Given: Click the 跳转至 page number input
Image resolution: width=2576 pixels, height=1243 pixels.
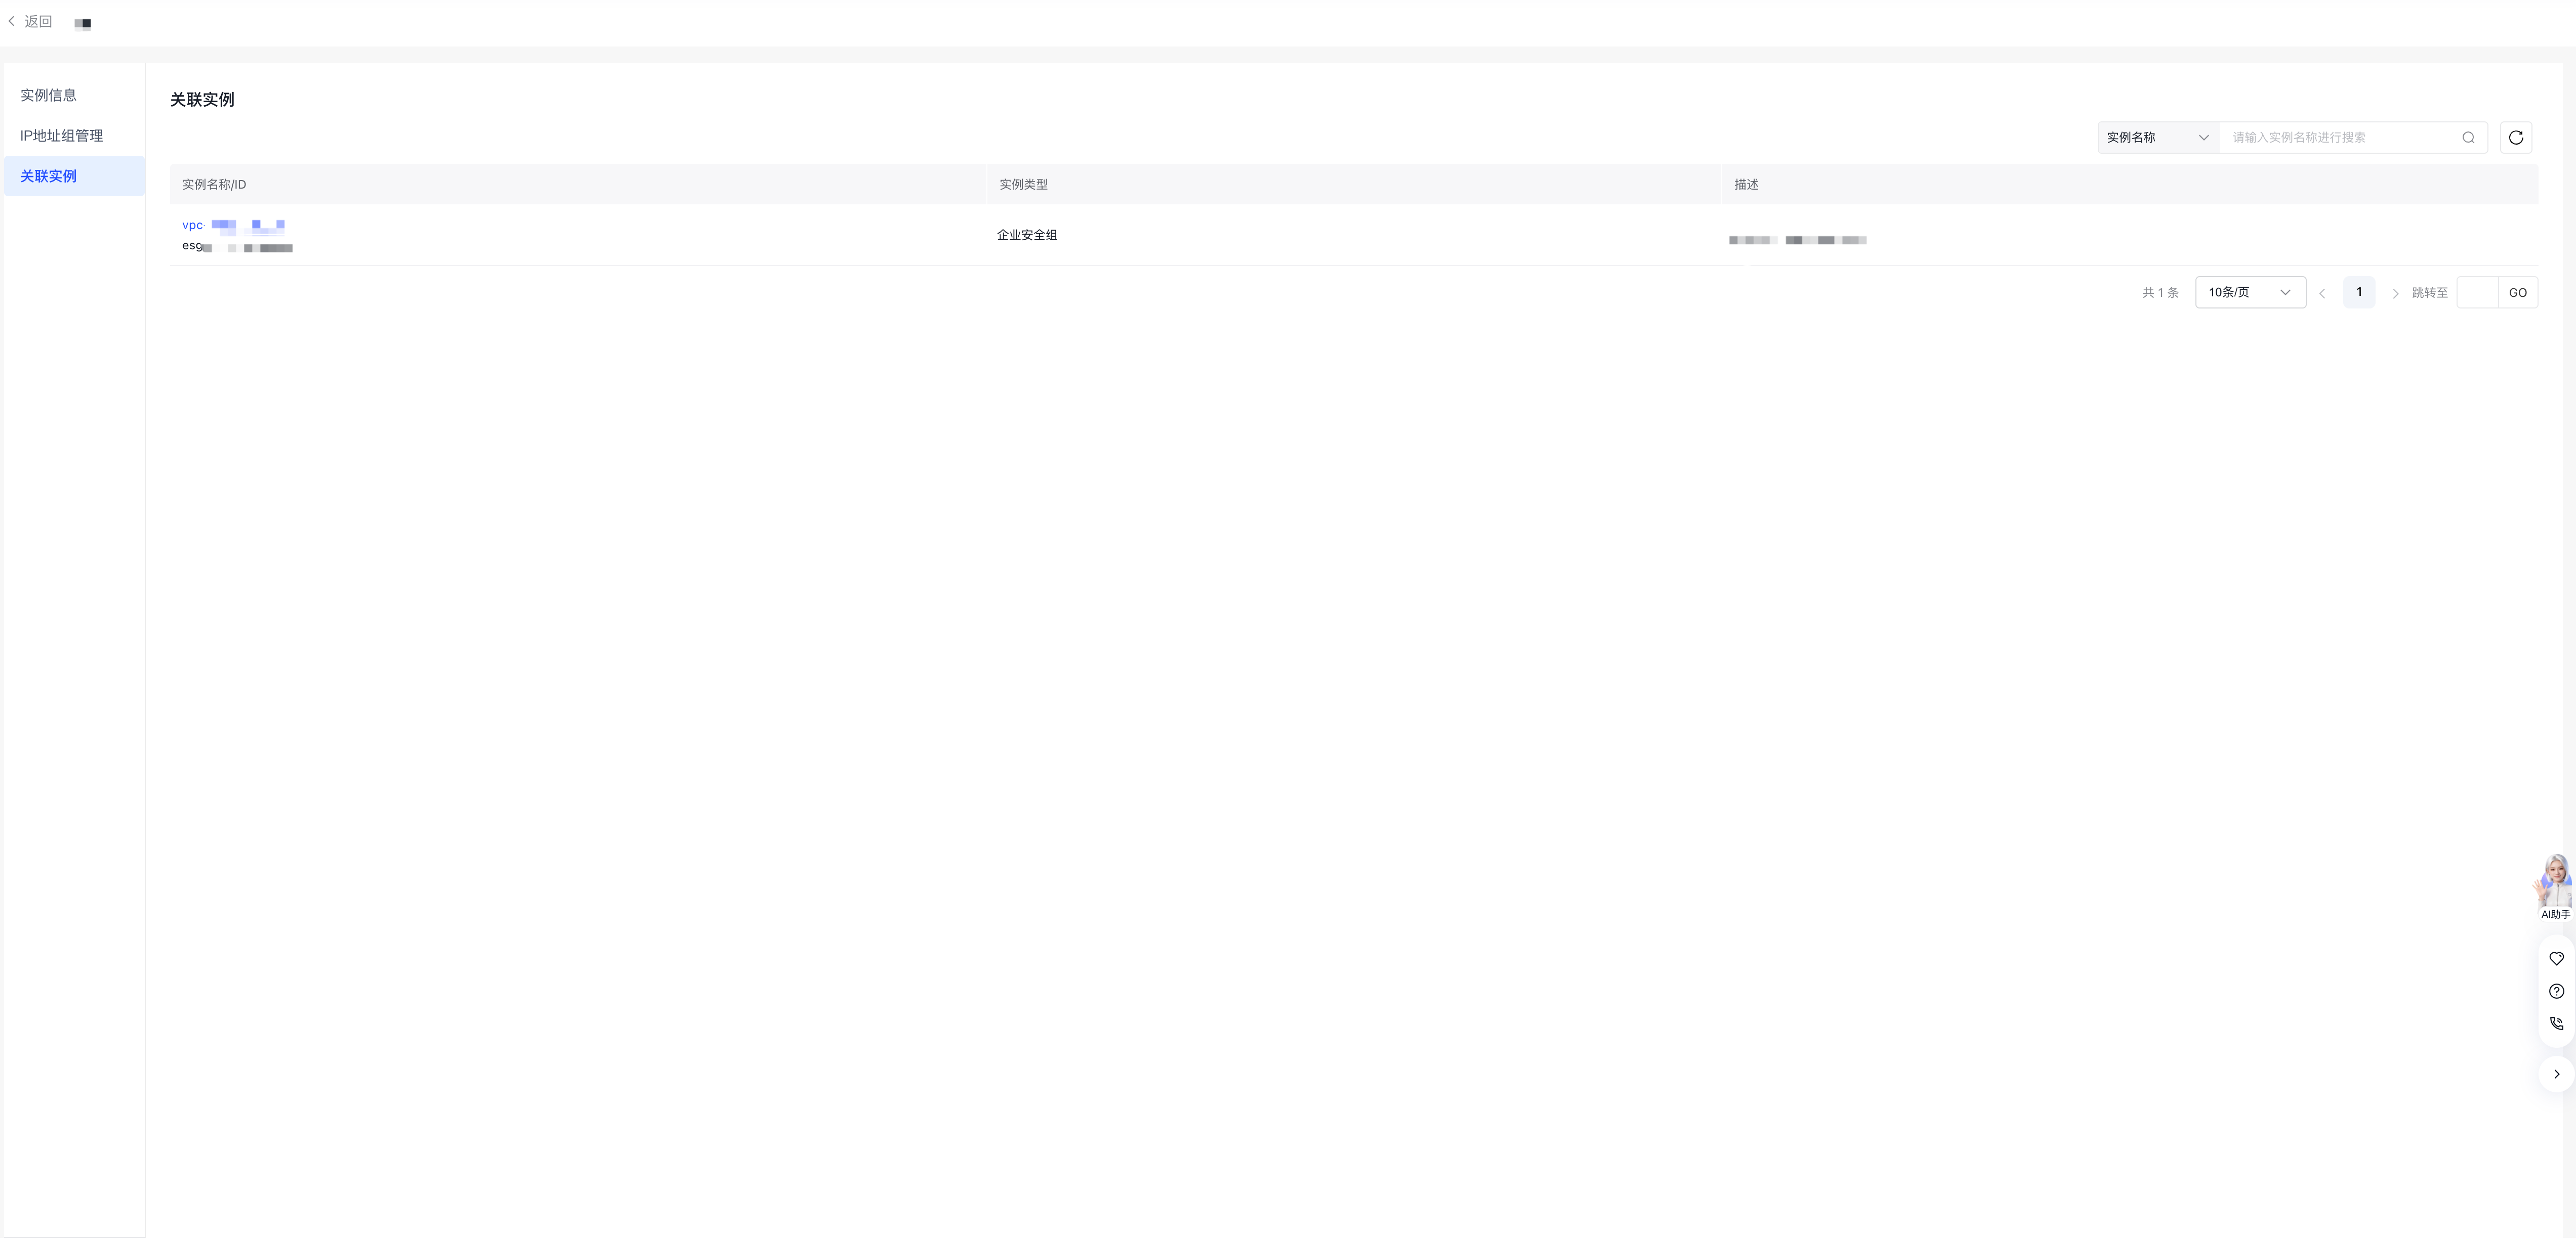Looking at the screenshot, I should tap(2477, 293).
